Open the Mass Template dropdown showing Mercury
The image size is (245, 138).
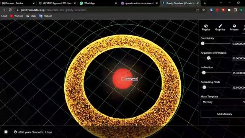(223, 102)
